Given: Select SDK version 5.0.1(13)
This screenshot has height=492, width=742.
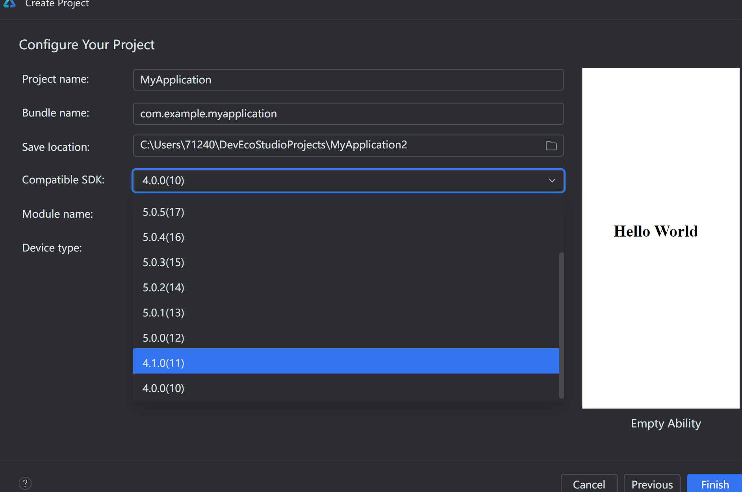Looking at the screenshot, I should [x=163, y=313].
